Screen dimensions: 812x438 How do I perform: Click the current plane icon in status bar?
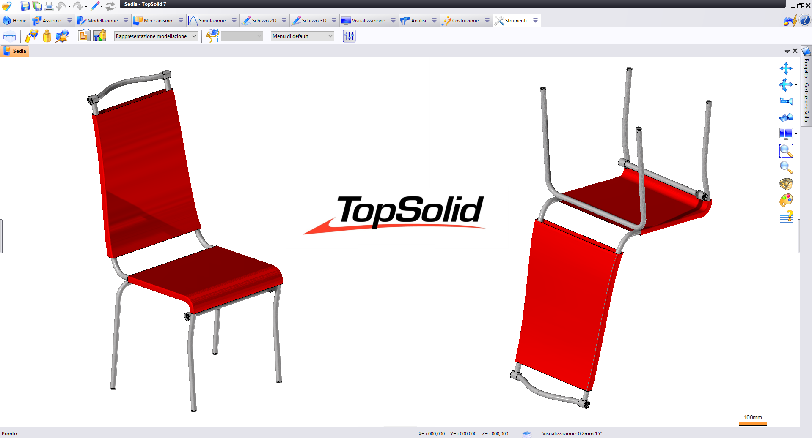pos(527,433)
